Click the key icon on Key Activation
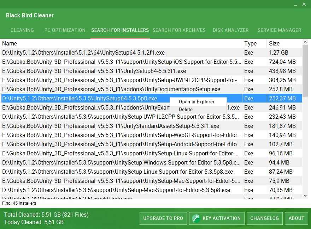311x229 pixels. (196, 218)
